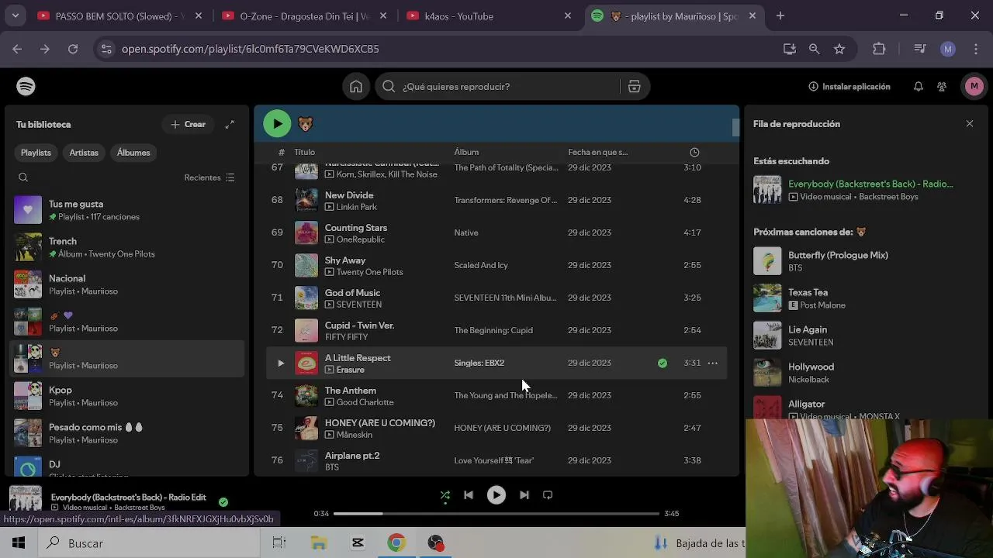The width and height of the screenshot is (993, 558).
Task: Toggle saved check on now playing track
Action: 223,501
